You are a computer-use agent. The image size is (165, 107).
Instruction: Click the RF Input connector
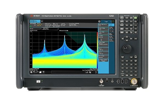tap(134, 81)
